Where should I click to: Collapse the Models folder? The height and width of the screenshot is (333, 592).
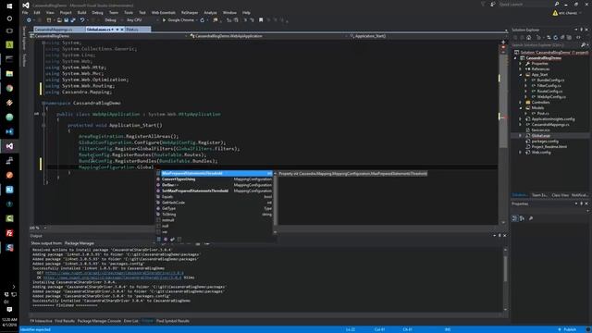[x=521, y=108]
